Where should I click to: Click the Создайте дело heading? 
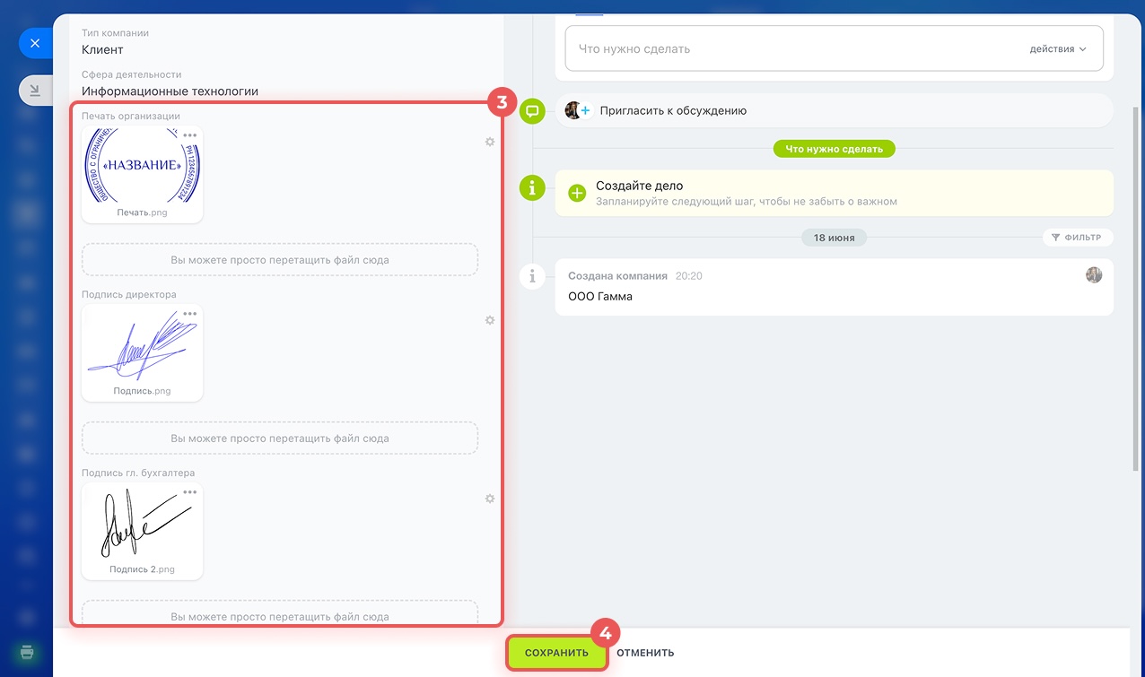click(x=639, y=186)
